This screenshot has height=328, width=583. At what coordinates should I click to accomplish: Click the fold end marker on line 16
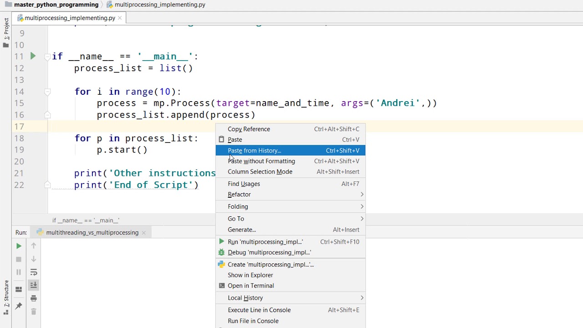[47, 115]
